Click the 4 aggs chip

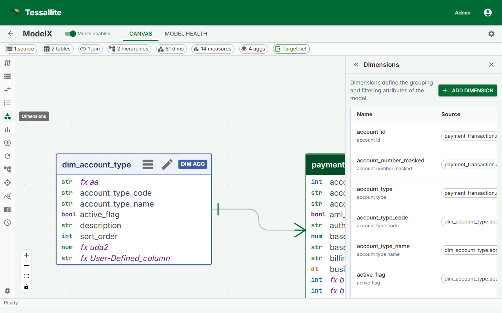point(254,49)
